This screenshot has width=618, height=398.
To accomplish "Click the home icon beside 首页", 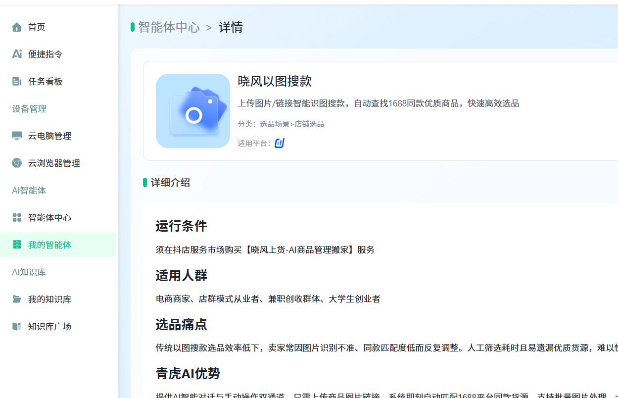I will (17, 27).
